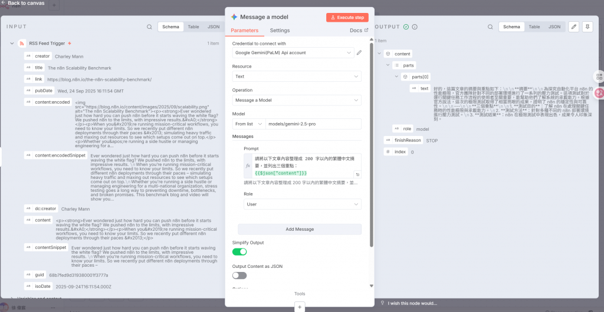Collapse the parts array in output
Screen dimensions: 604x312
(x=388, y=65)
